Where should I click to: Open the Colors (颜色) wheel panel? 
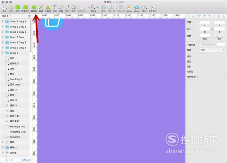pyautogui.click(x=74, y=8)
